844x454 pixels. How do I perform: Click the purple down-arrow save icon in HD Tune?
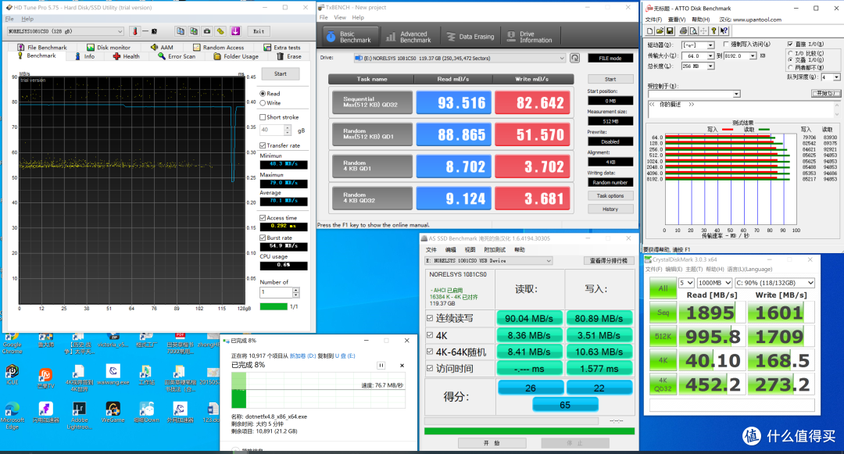235,31
